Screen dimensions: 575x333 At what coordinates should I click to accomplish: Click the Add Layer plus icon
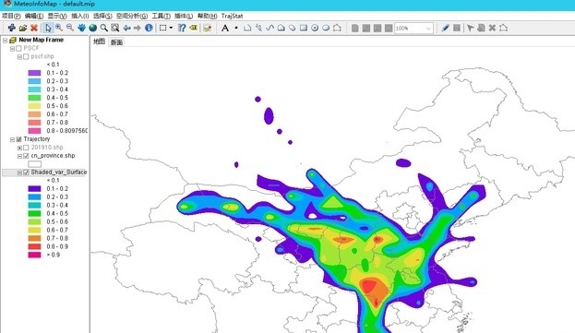coord(12,28)
